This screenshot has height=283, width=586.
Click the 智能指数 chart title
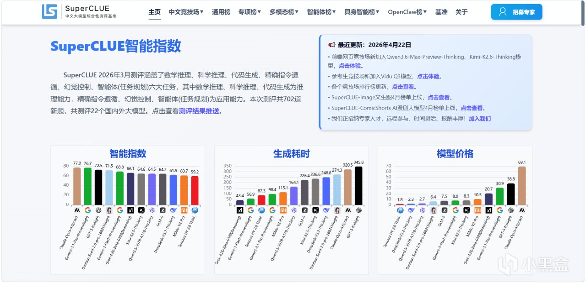(x=128, y=153)
